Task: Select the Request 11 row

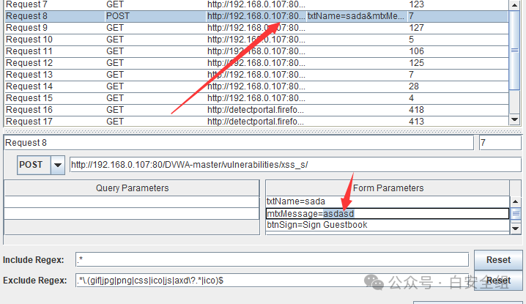Action: pos(256,51)
